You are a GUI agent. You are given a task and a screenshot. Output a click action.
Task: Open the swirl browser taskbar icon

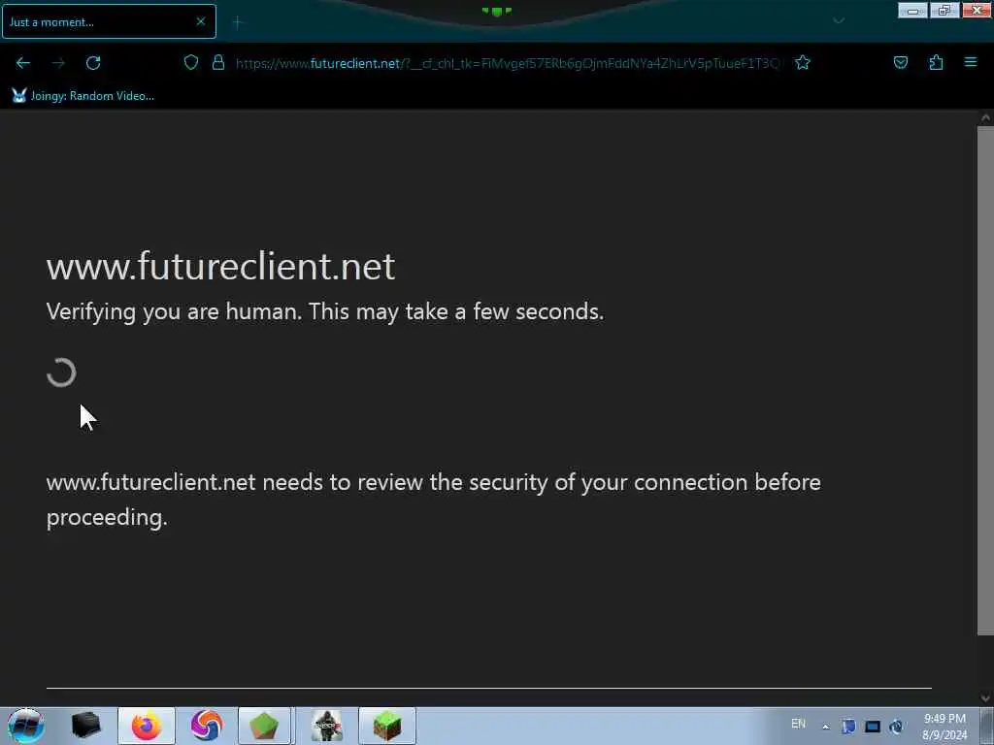coord(206,726)
